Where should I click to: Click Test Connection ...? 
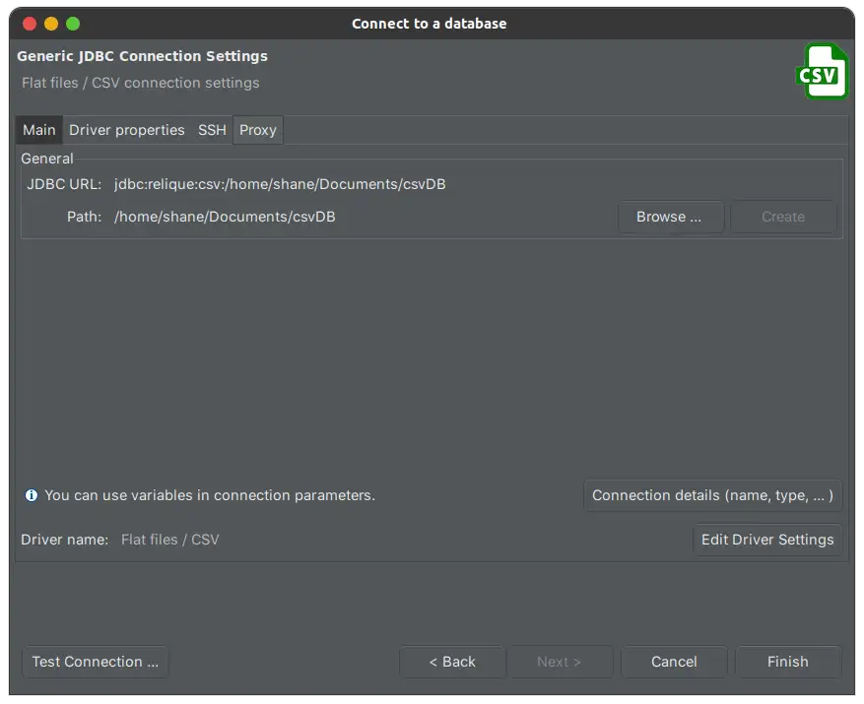[x=96, y=662]
